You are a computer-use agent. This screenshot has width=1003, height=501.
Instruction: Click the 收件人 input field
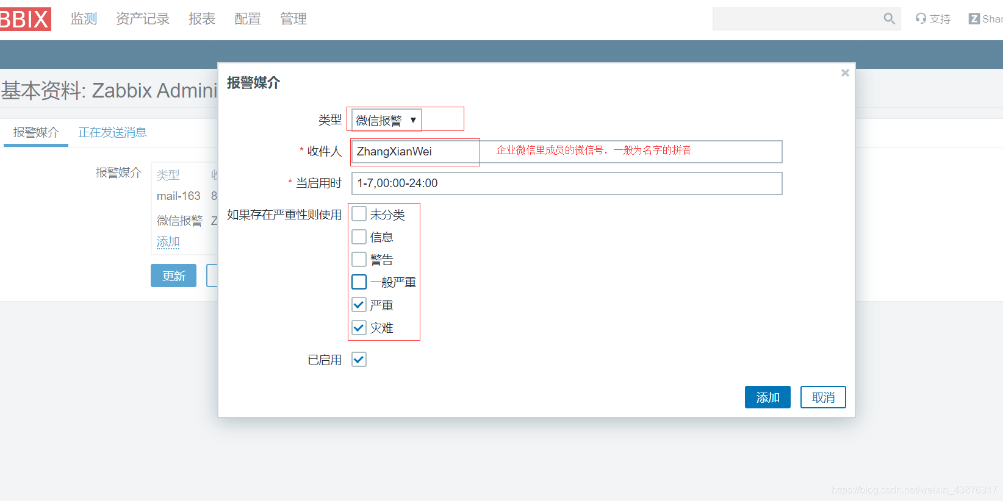click(x=567, y=152)
